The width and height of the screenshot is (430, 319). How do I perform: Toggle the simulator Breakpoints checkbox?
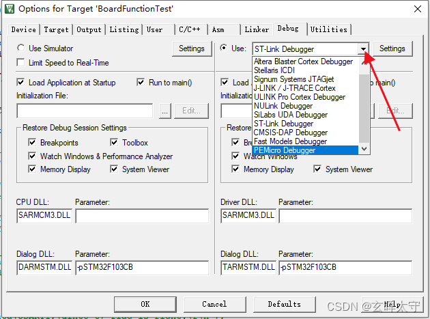[x=32, y=143]
